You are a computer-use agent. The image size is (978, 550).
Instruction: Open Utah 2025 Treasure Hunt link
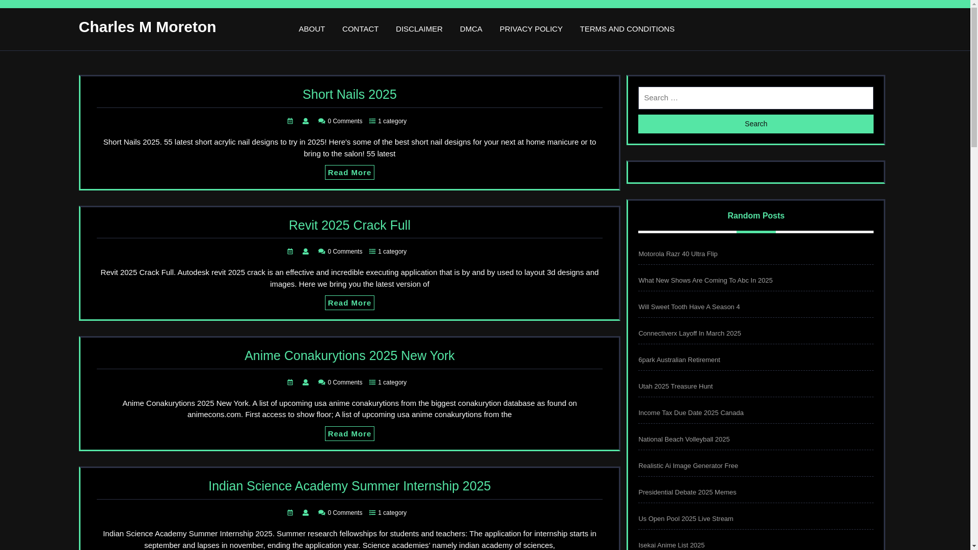point(675,387)
